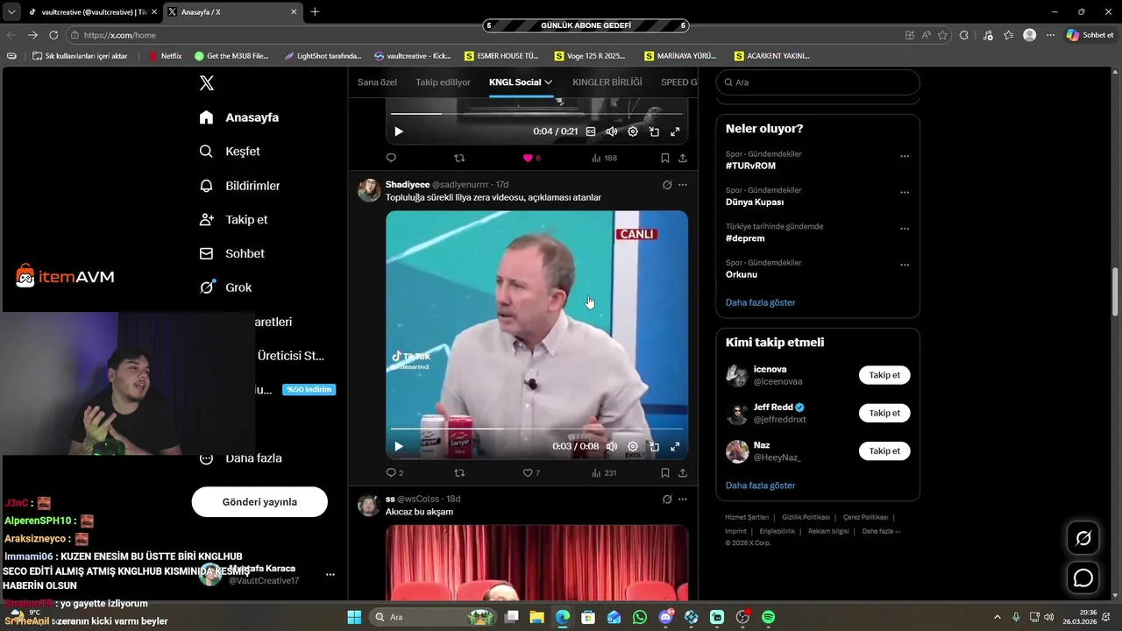Viewport: 1122px width, 631px height.
Task: Switch to KINGLER BİRLİĞİ tab
Action: 607,82
